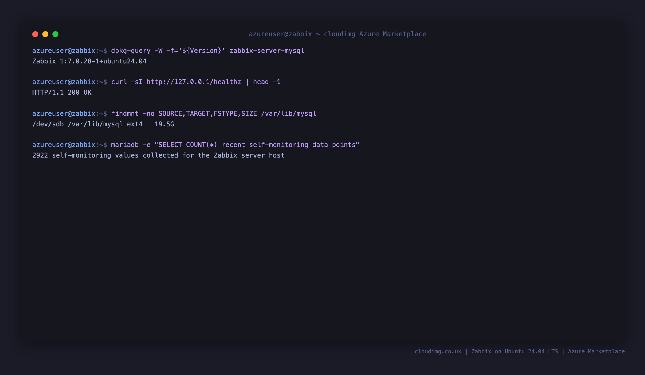Click the dpkg-query zabbix-server-mysql command line

click(x=168, y=51)
